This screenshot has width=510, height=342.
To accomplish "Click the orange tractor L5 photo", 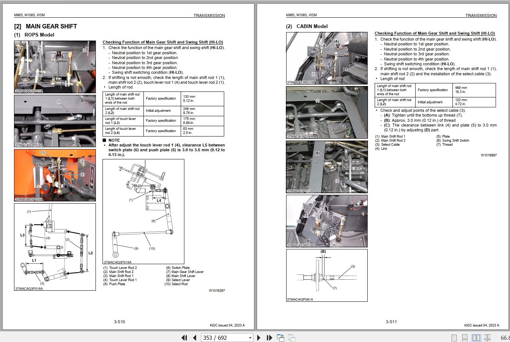I will pyautogui.click(x=55, y=175).
